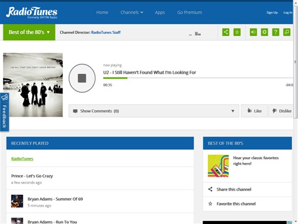Viewport: 298px width, 224px height.
Task: Stop playback with the round stop button
Action: coord(82,78)
